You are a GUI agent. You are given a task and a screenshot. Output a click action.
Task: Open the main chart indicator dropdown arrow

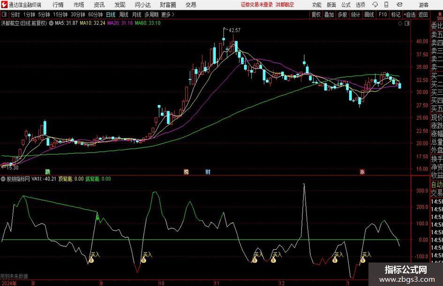(51, 23)
